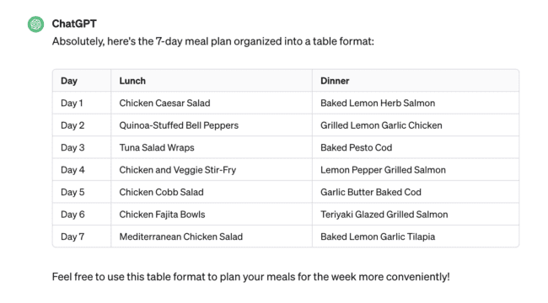548x303 pixels.
Task: Select the ChatGPT sender name
Action: pos(74,24)
